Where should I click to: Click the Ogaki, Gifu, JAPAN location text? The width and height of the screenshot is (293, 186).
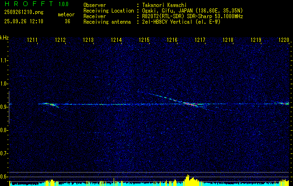(x=192, y=11)
